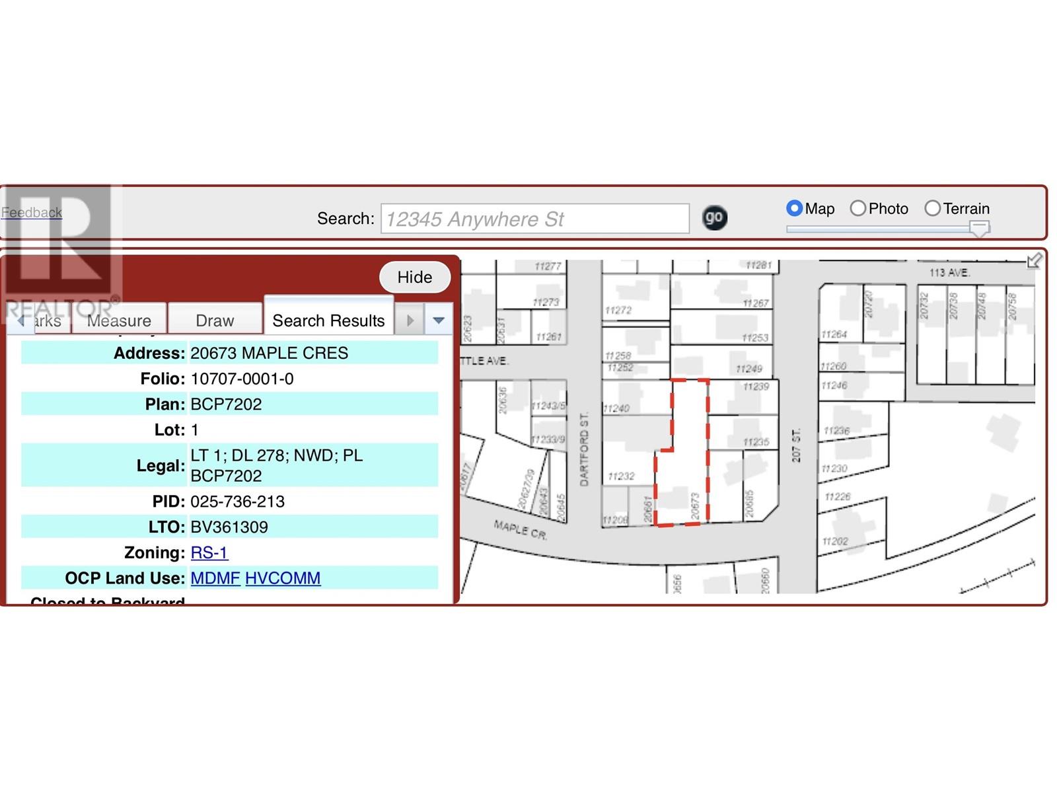1057x793 pixels.
Task: Switch to Photo view radio button
Action: (857, 208)
